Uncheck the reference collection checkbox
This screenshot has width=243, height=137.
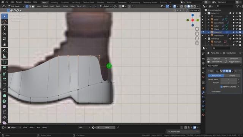coord(230,38)
